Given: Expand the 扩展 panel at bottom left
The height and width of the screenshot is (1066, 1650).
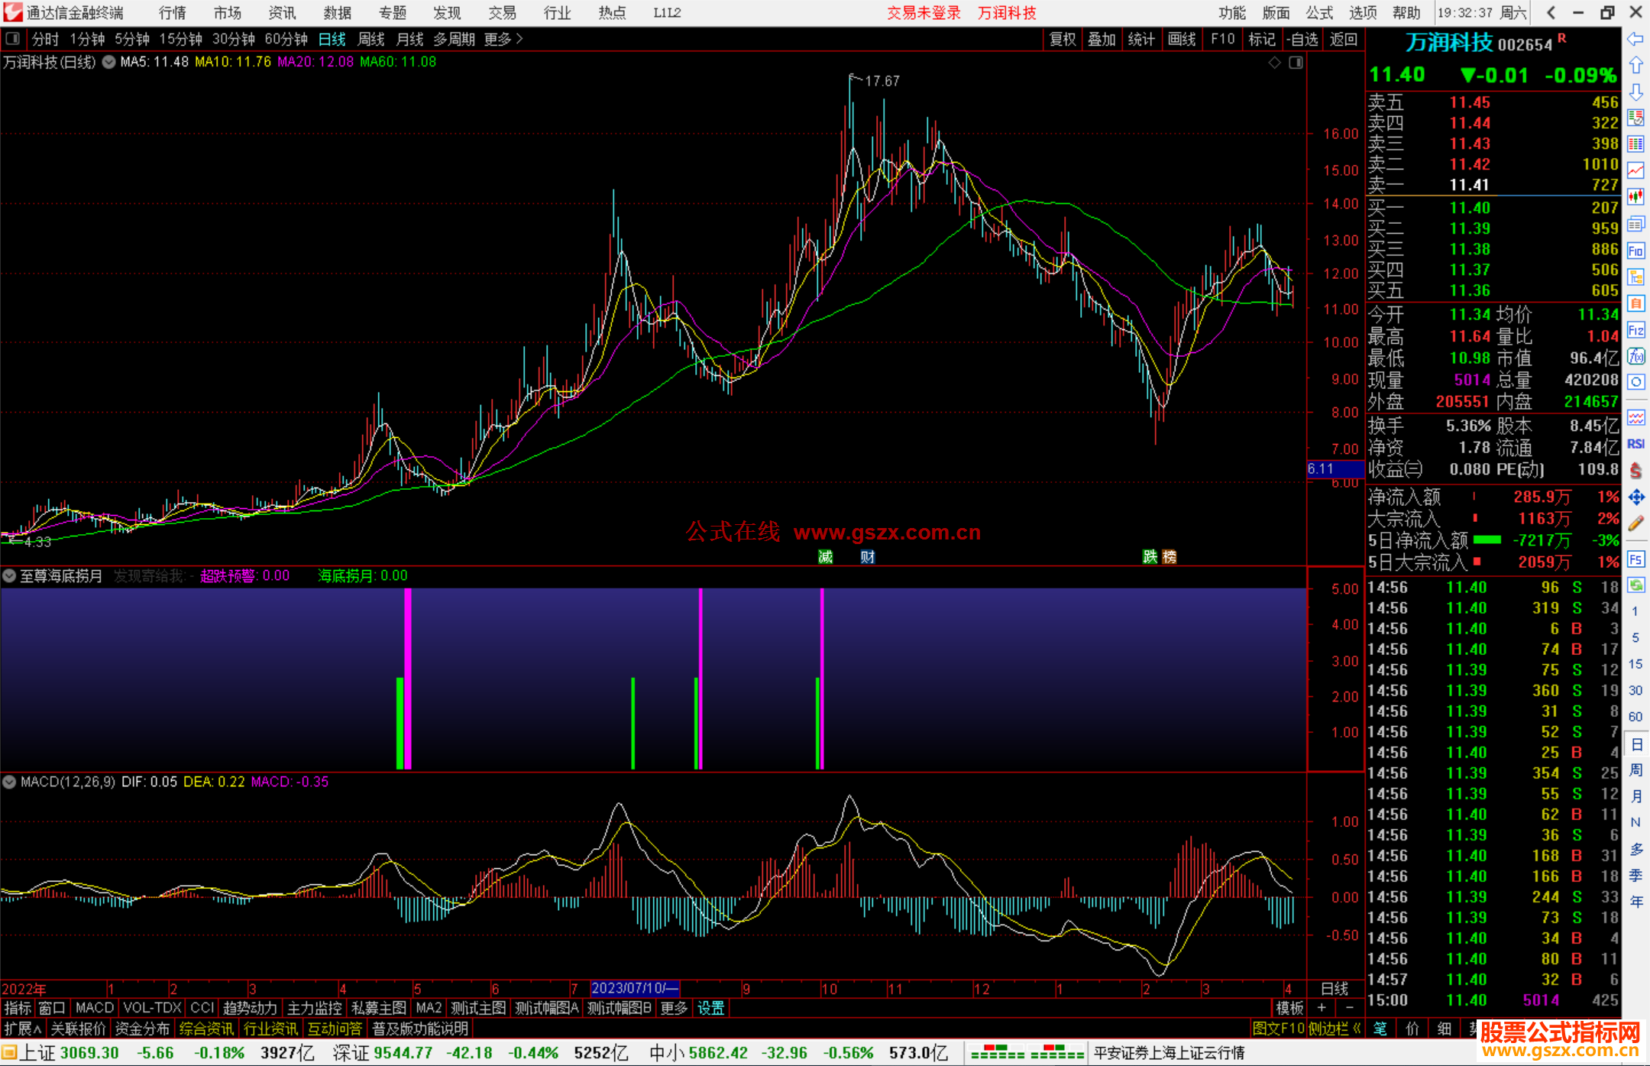Looking at the screenshot, I should pos(22,1029).
